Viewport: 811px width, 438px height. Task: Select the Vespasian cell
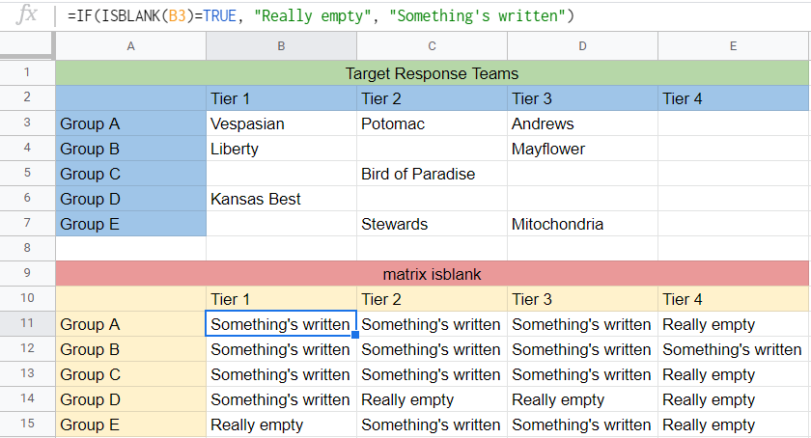click(281, 123)
